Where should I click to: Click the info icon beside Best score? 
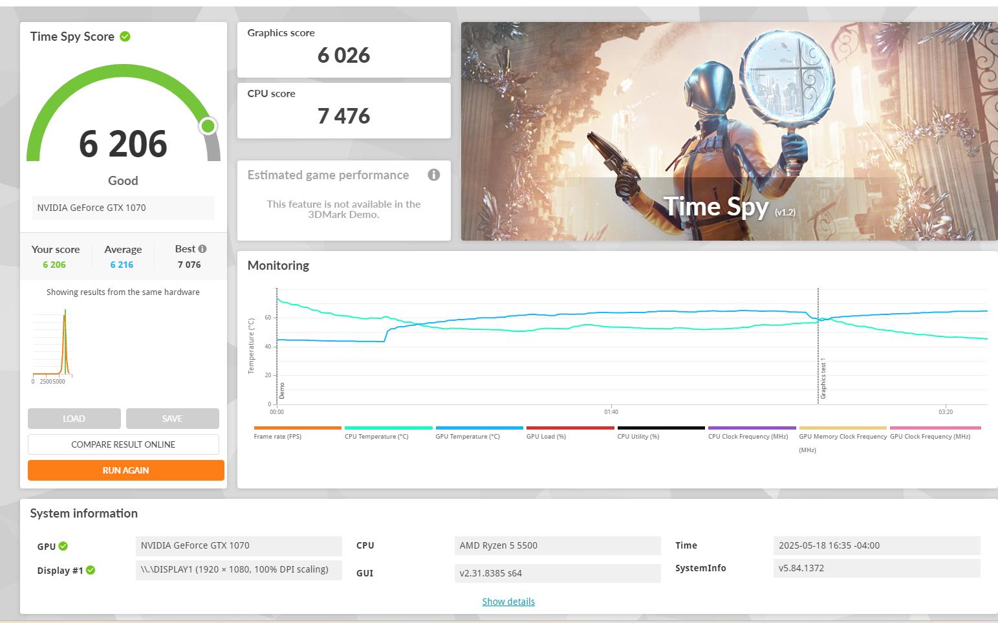tap(202, 248)
